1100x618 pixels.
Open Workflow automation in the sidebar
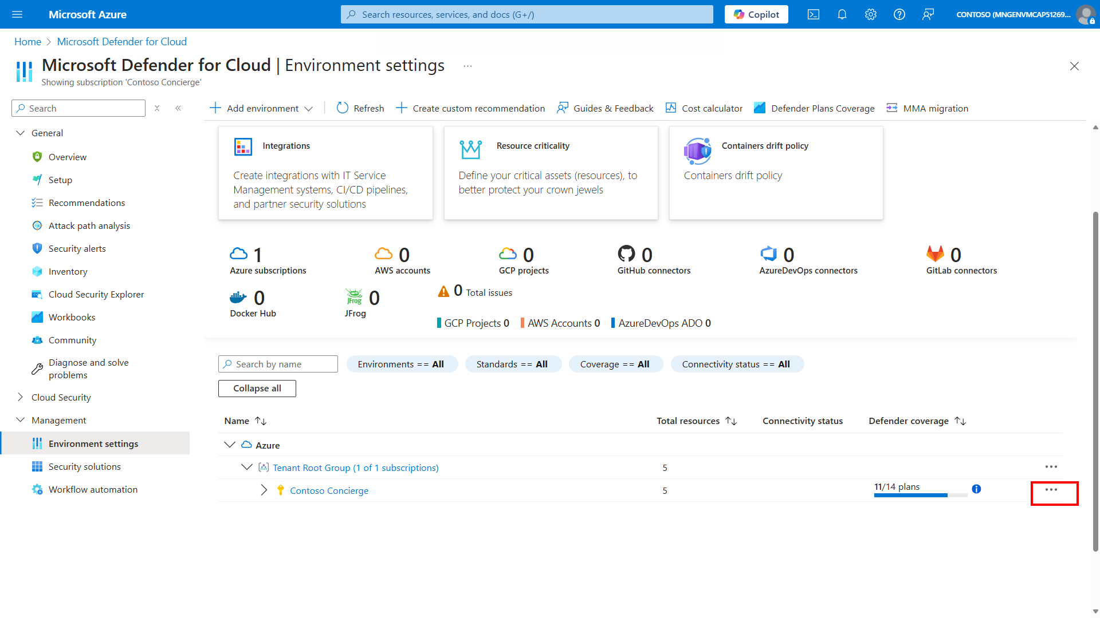pyautogui.click(x=93, y=489)
